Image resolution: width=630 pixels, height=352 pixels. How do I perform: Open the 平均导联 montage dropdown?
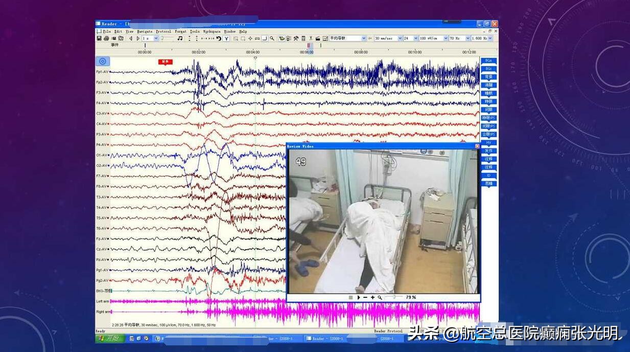(x=364, y=38)
